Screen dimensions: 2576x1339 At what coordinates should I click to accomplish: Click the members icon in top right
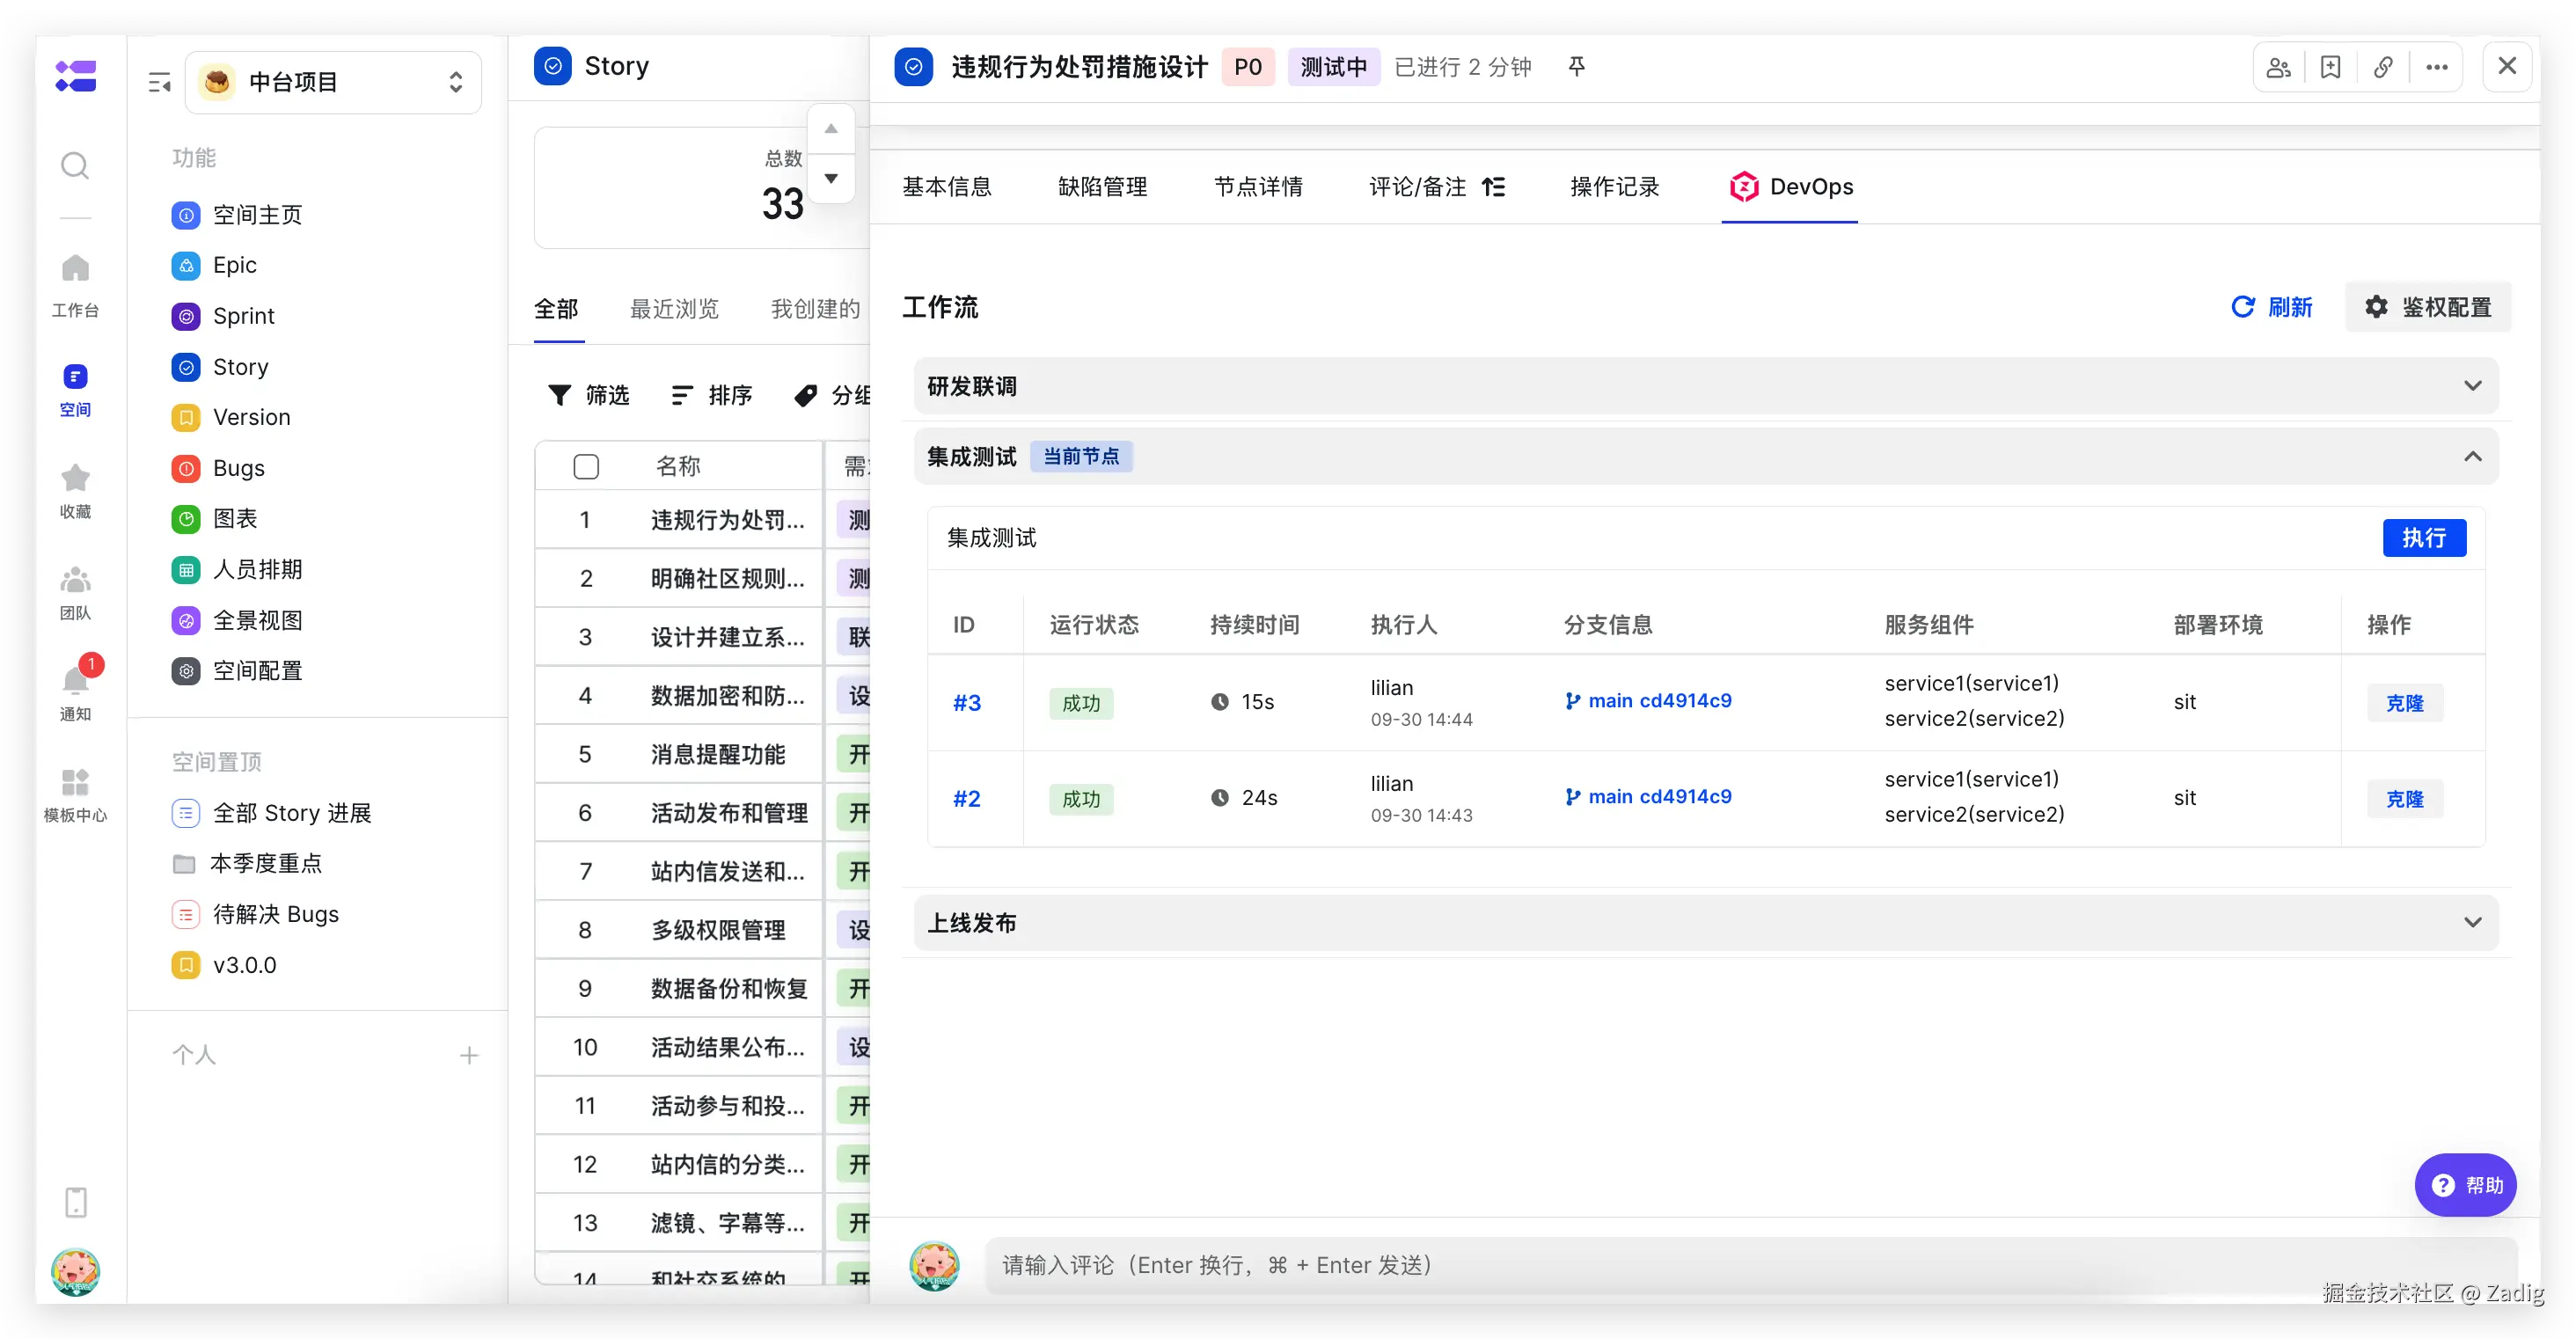pyautogui.click(x=2279, y=67)
